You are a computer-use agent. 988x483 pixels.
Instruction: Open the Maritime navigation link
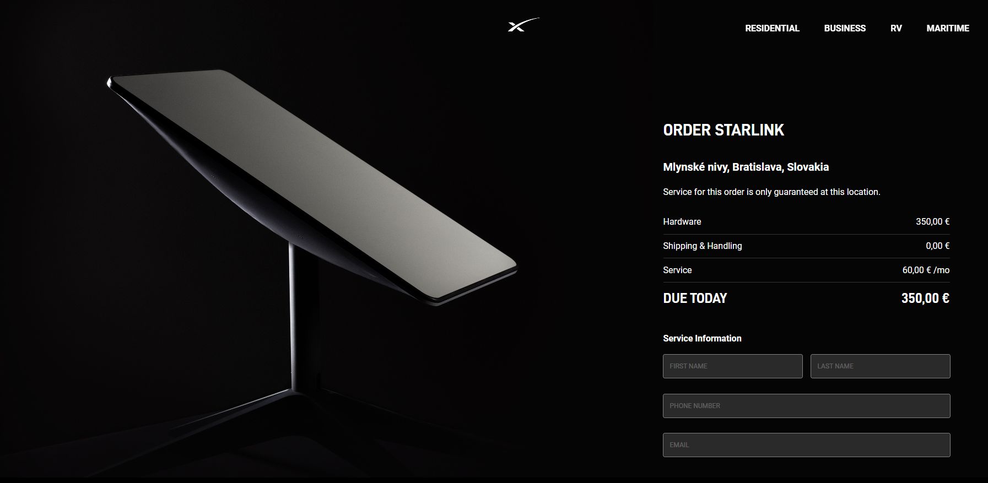point(948,28)
